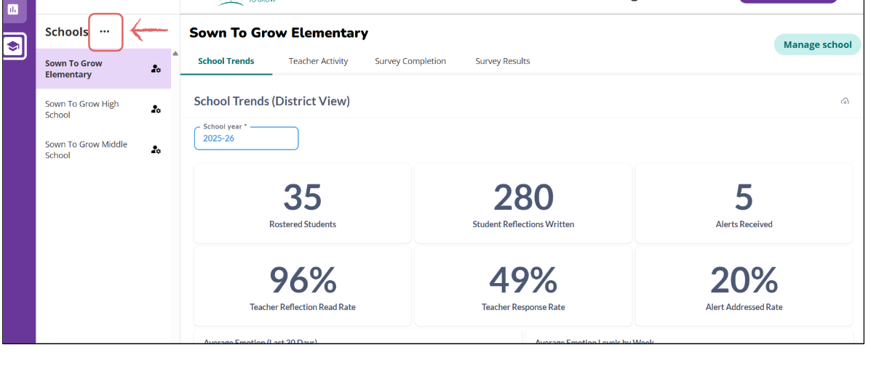
Task: Click user settings icon for Sown To Grow Middle School
Action: click(156, 150)
